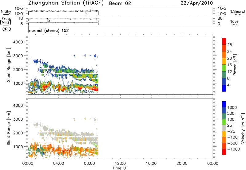
Task: Click the '16:00' time tick label
Action: pos(151,164)
